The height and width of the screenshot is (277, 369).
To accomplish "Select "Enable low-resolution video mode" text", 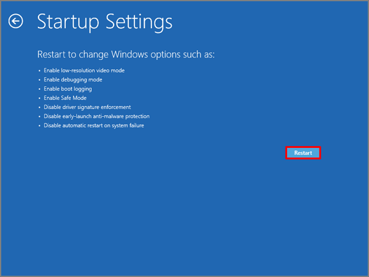I will (84, 70).
